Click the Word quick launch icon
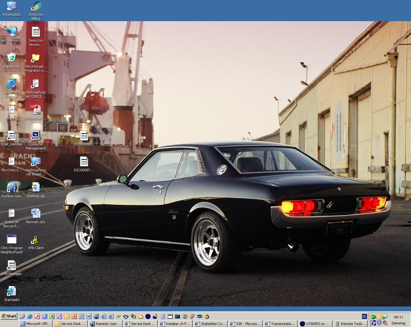The height and width of the screenshot is (327, 411). pos(89,316)
